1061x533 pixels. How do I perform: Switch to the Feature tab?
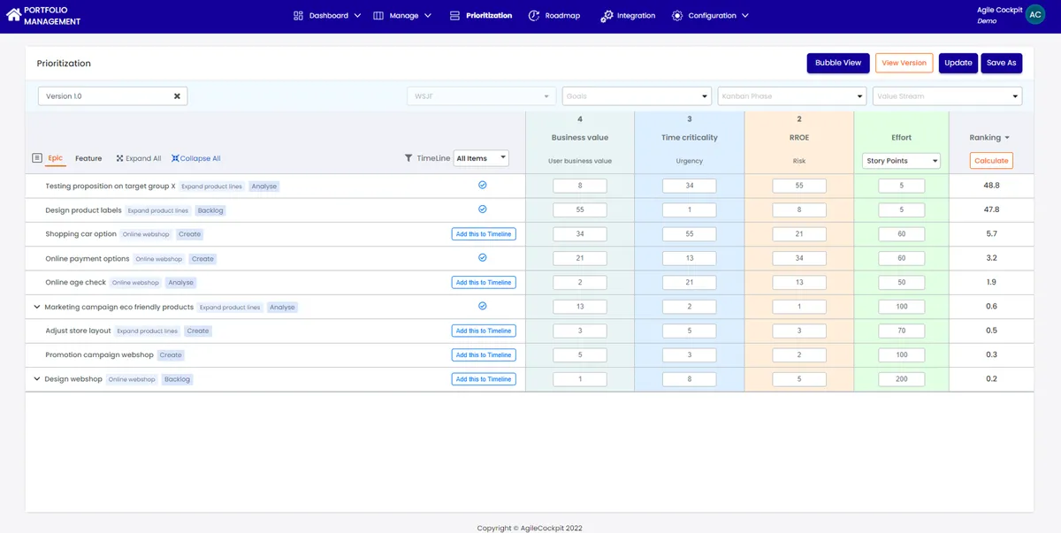(88, 158)
